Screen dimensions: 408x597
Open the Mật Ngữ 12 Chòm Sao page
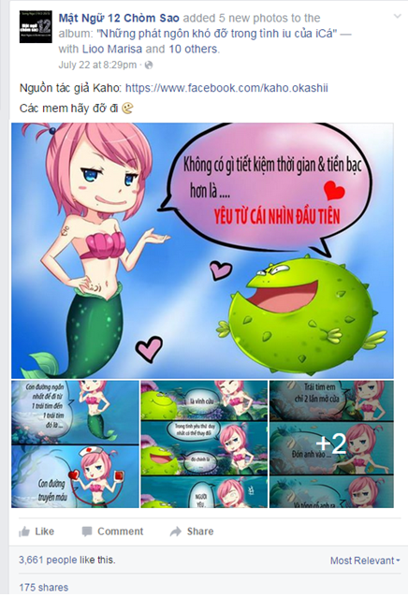click(119, 18)
